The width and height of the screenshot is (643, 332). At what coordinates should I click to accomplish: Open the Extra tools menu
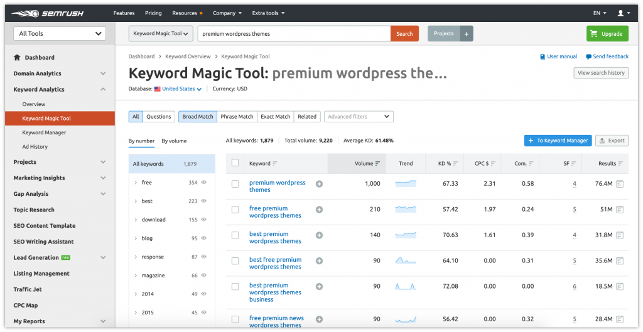point(268,13)
